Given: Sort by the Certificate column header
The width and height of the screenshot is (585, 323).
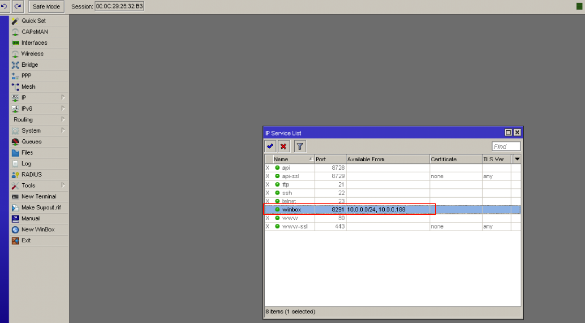Looking at the screenshot, I should (456, 159).
